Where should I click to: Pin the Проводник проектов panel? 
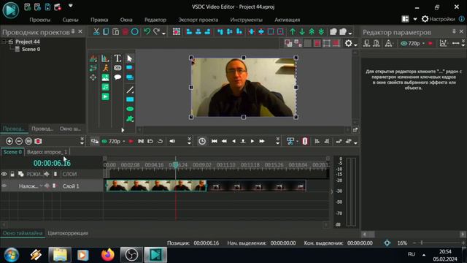[73, 31]
